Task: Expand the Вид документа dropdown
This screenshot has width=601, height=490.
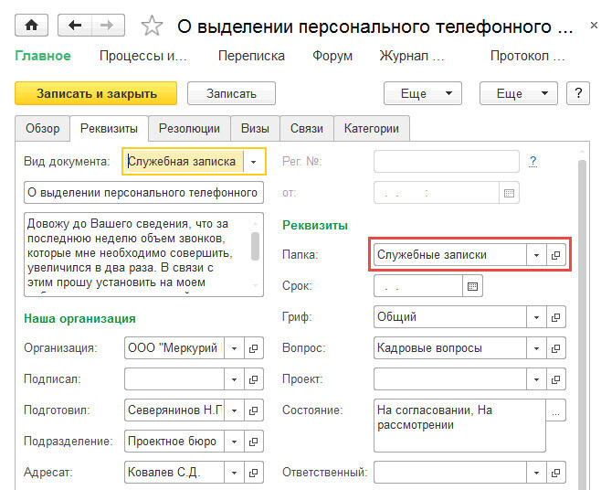Action: [254, 162]
